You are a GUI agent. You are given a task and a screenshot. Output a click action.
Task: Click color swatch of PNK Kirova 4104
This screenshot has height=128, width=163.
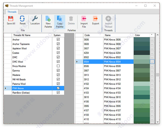pyautogui.click(x=142, y=88)
